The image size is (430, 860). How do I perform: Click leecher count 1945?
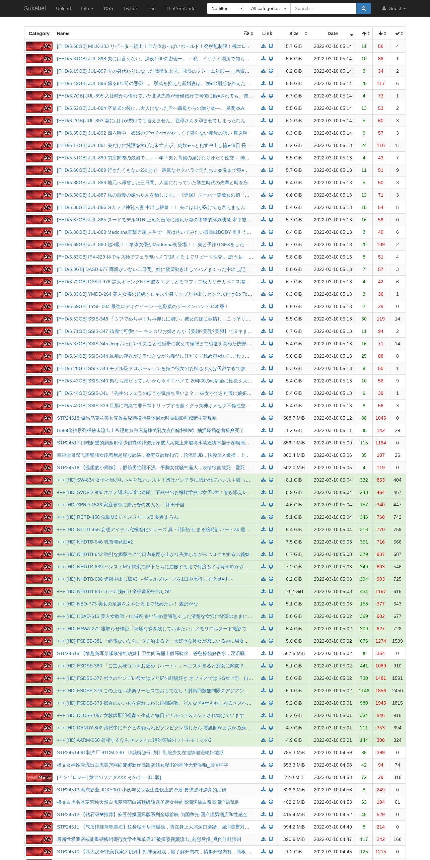pos(381,703)
